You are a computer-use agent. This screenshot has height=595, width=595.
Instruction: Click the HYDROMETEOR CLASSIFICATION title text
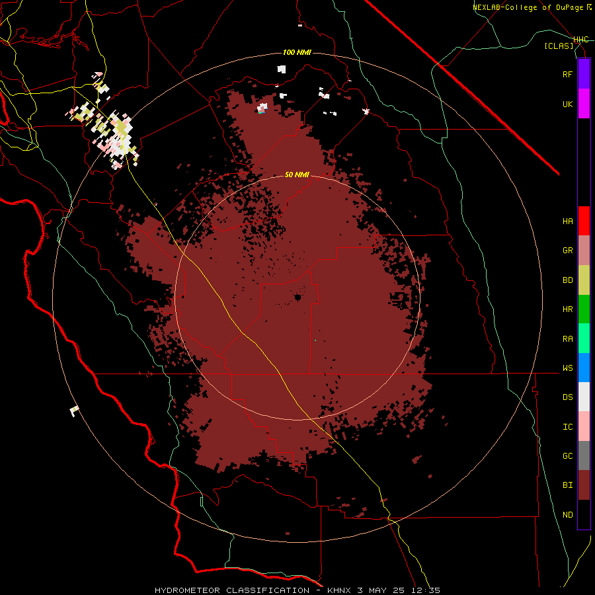tap(232, 590)
